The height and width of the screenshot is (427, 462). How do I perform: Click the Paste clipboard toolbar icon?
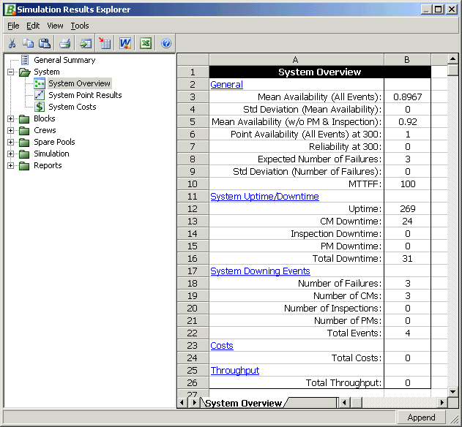pyautogui.click(x=45, y=43)
